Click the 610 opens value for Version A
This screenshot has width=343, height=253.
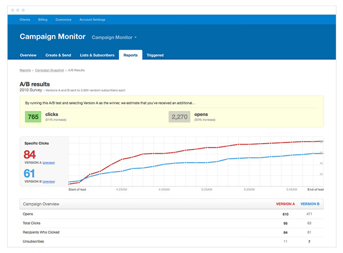pos(285,214)
